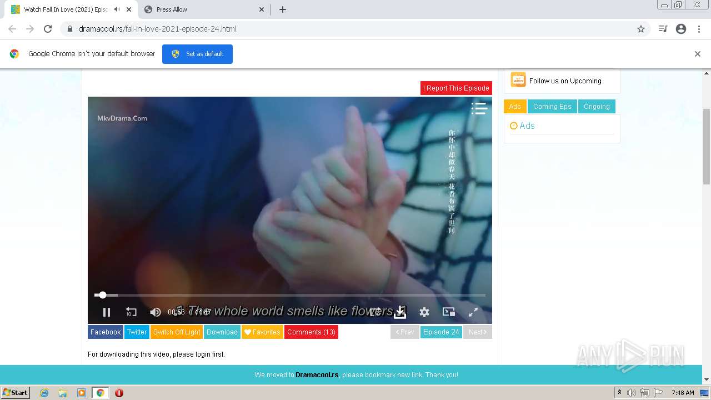Share on Facebook

pos(106,332)
